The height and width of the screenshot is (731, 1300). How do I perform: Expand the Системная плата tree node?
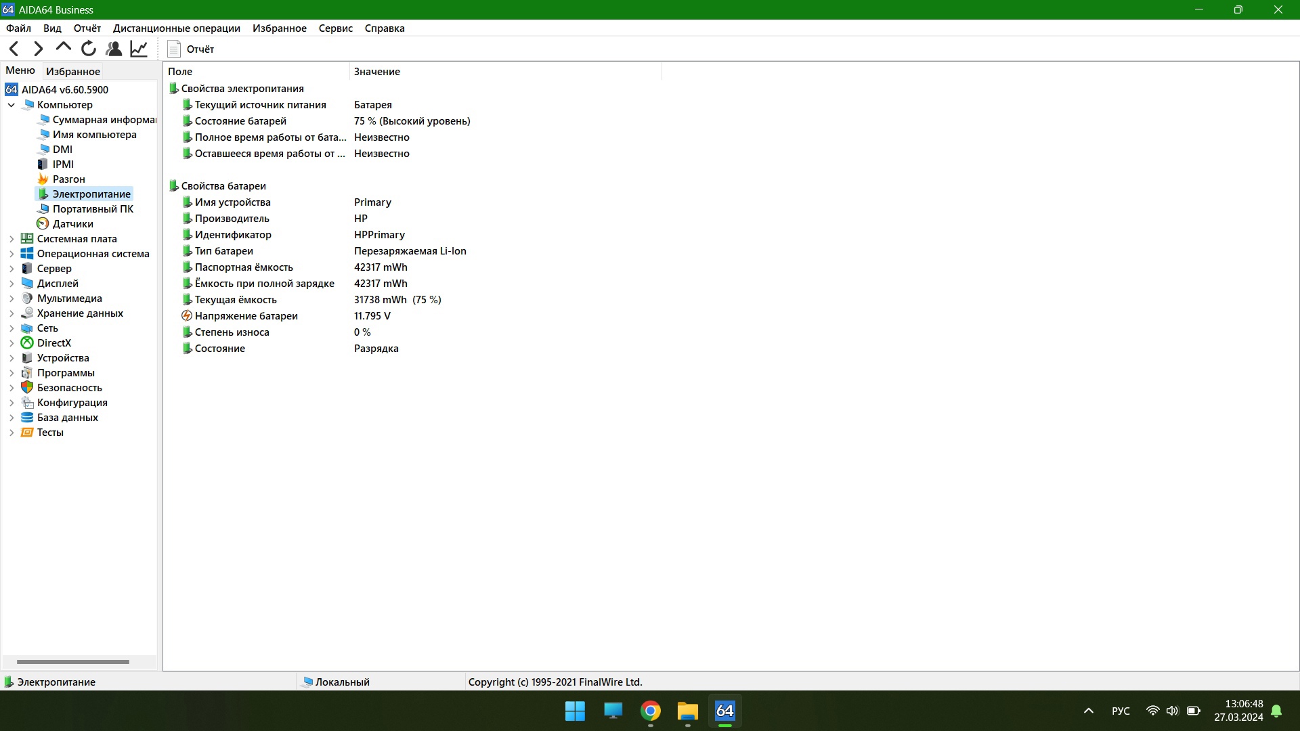[x=12, y=239]
